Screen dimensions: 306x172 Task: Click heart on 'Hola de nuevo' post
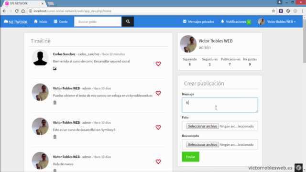tap(158, 161)
